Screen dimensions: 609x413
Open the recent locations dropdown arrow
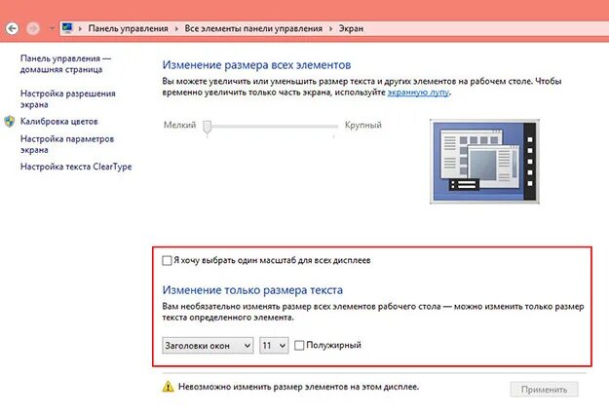click(x=52, y=28)
